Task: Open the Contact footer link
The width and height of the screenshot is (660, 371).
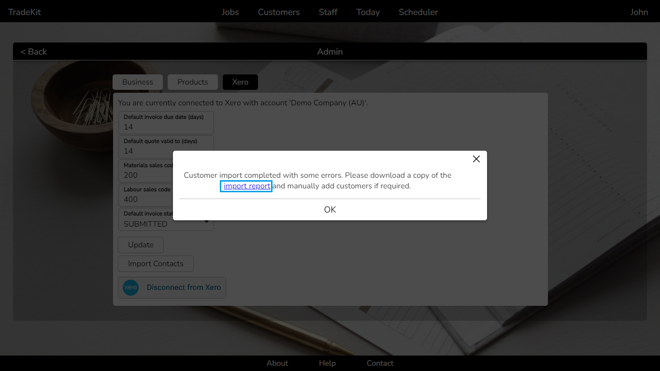Action: click(x=380, y=363)
